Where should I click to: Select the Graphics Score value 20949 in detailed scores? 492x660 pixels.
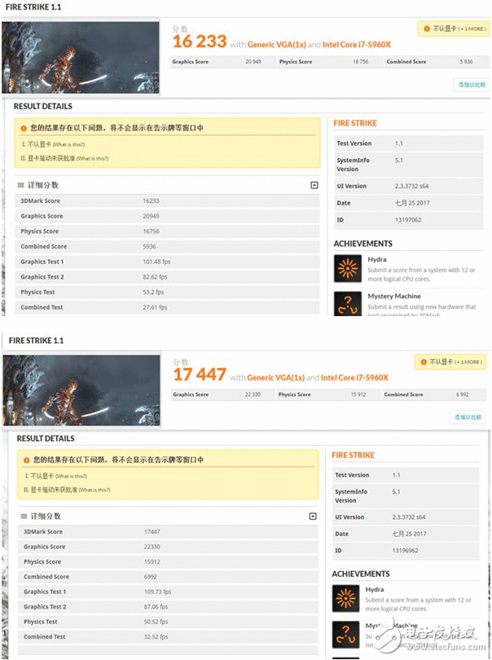[151, 216]
